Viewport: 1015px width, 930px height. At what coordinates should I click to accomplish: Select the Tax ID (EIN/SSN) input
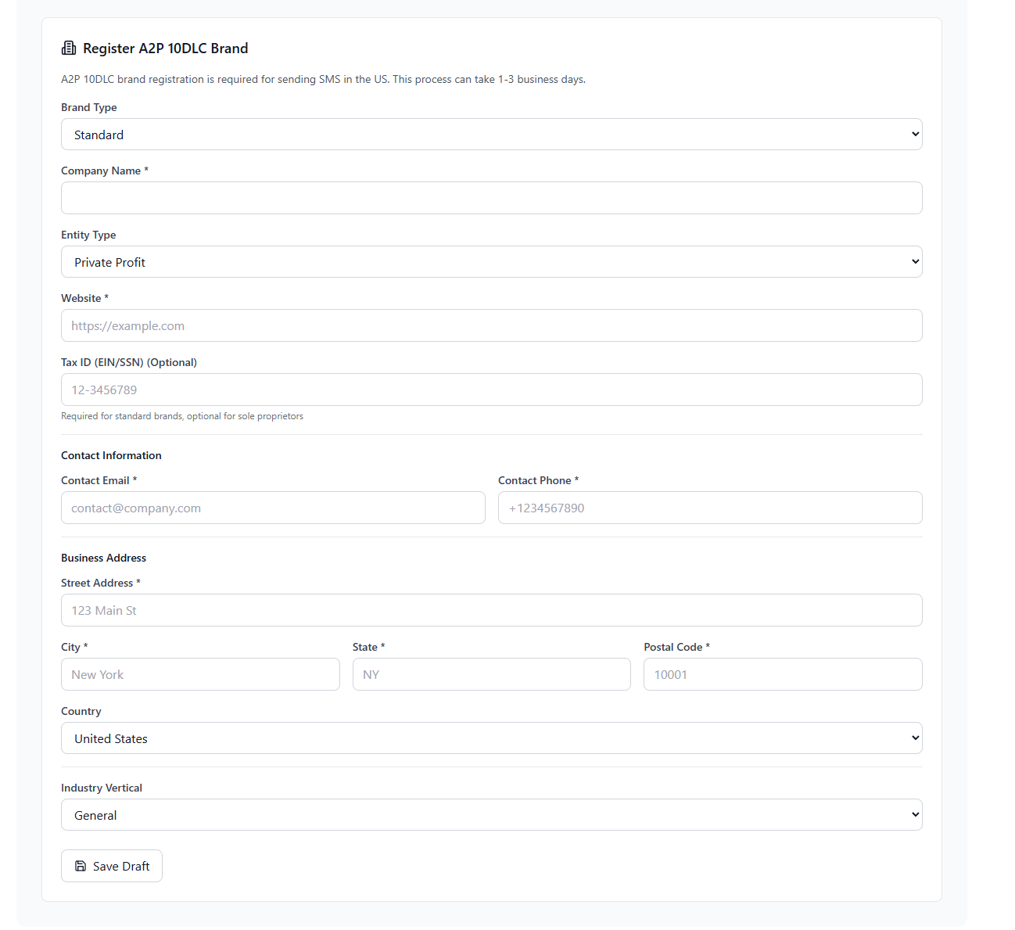[x=491, y=390]
